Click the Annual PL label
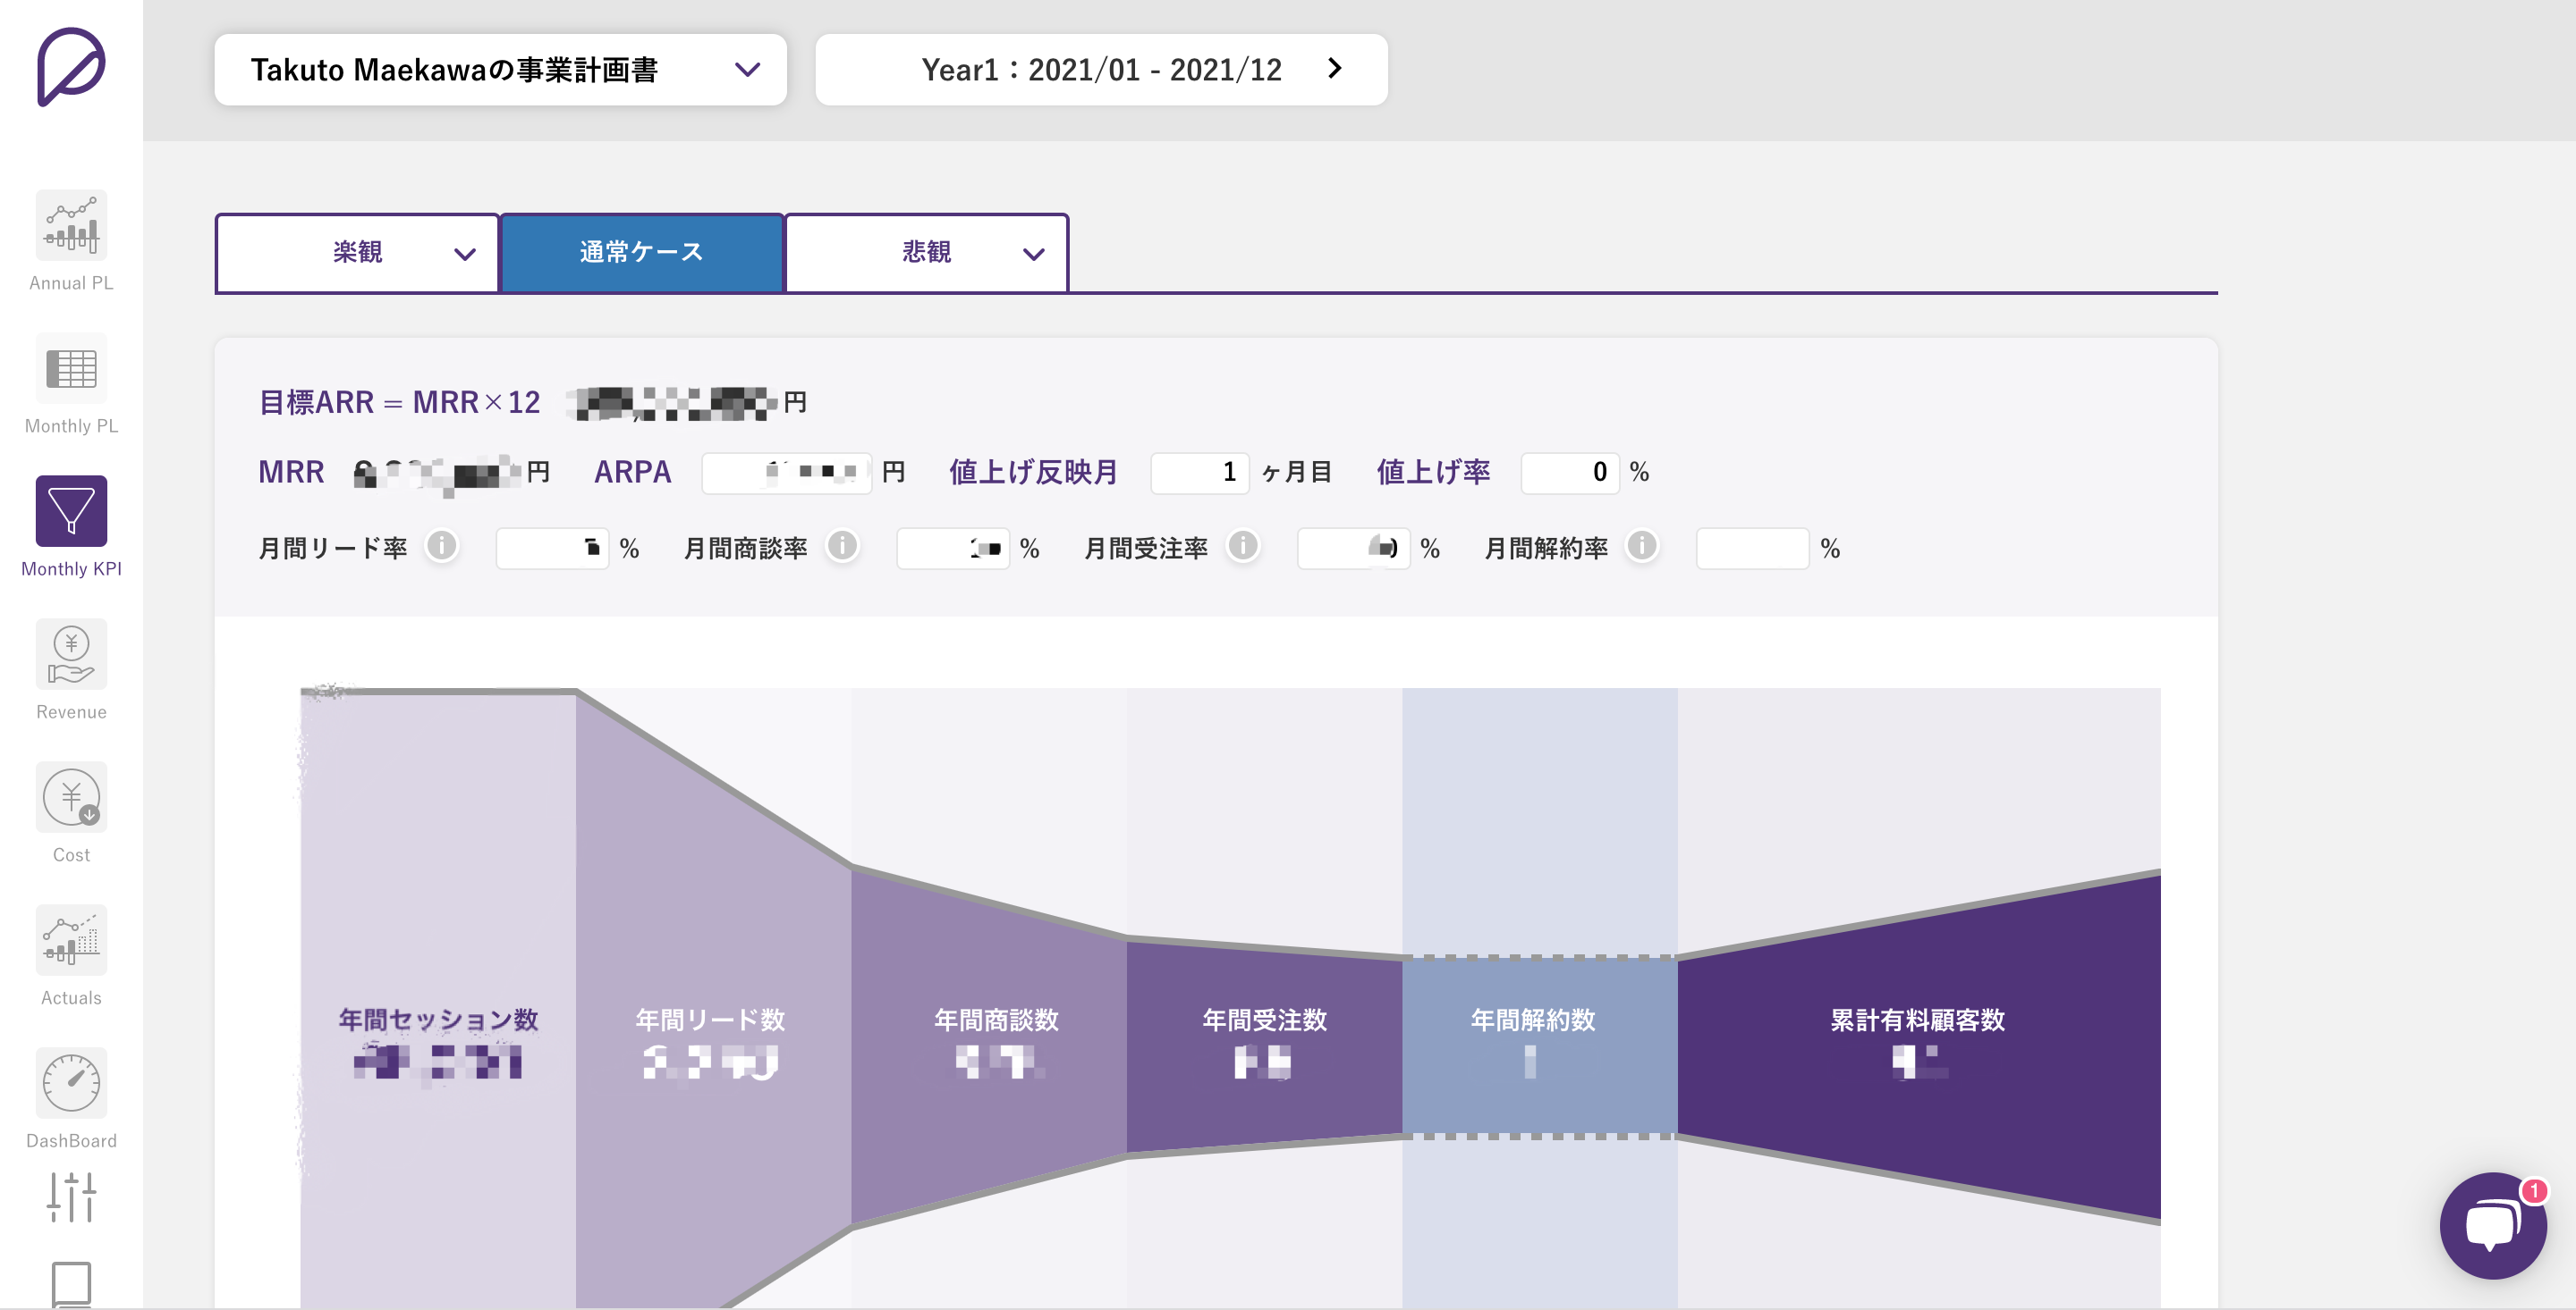The width and height of the screenshot is (2576, 1310). pyautogui.click(x=71, y=284)
